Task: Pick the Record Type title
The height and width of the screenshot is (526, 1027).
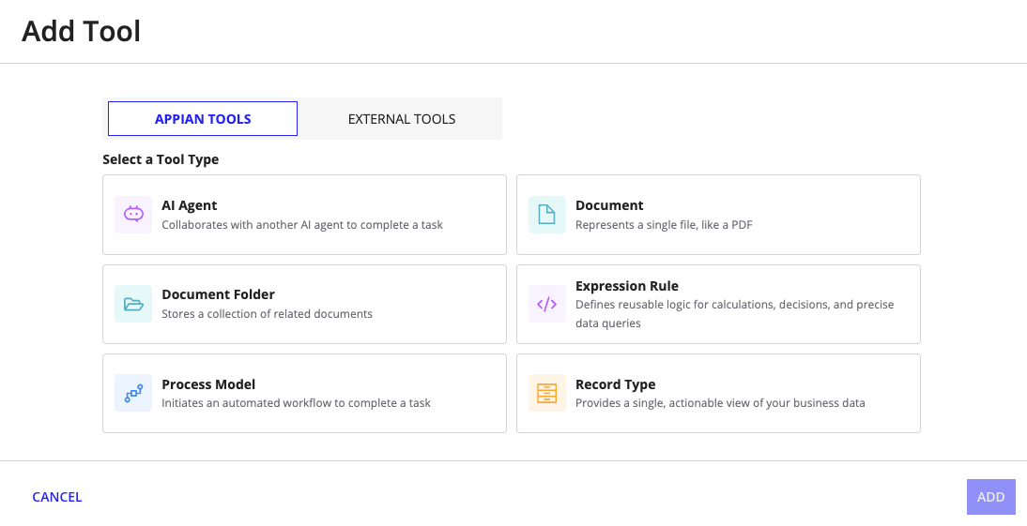Action: (x=616, y=384)
